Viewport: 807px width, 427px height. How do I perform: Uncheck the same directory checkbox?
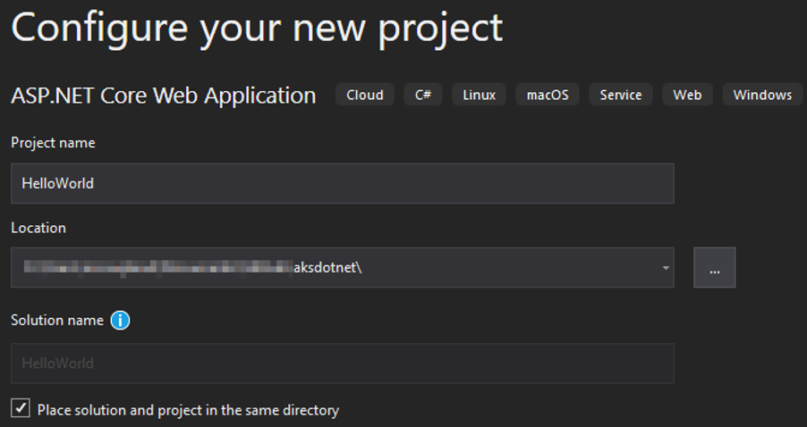coord(20,409)
